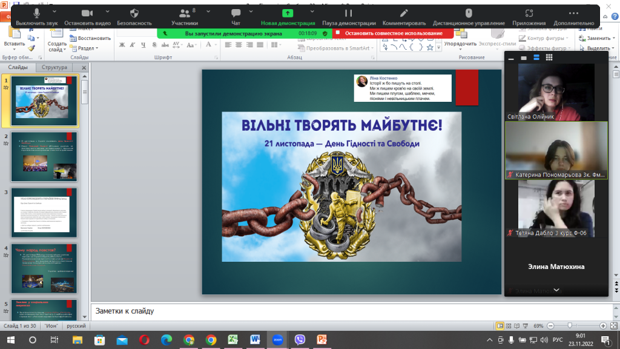Justify text in Абзац group
The height and width of the screenshot is (349, 620).
(x=260, y=45)
